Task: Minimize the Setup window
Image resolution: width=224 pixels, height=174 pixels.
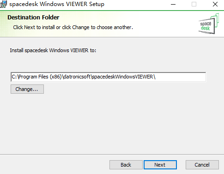Action: (x=173, y=4)
